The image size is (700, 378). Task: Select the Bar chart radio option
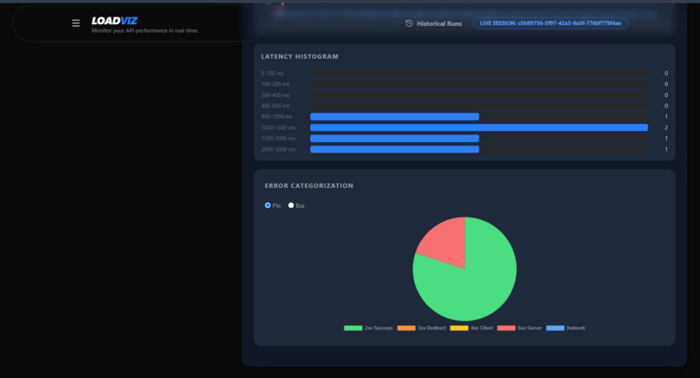tap(291, 205)
